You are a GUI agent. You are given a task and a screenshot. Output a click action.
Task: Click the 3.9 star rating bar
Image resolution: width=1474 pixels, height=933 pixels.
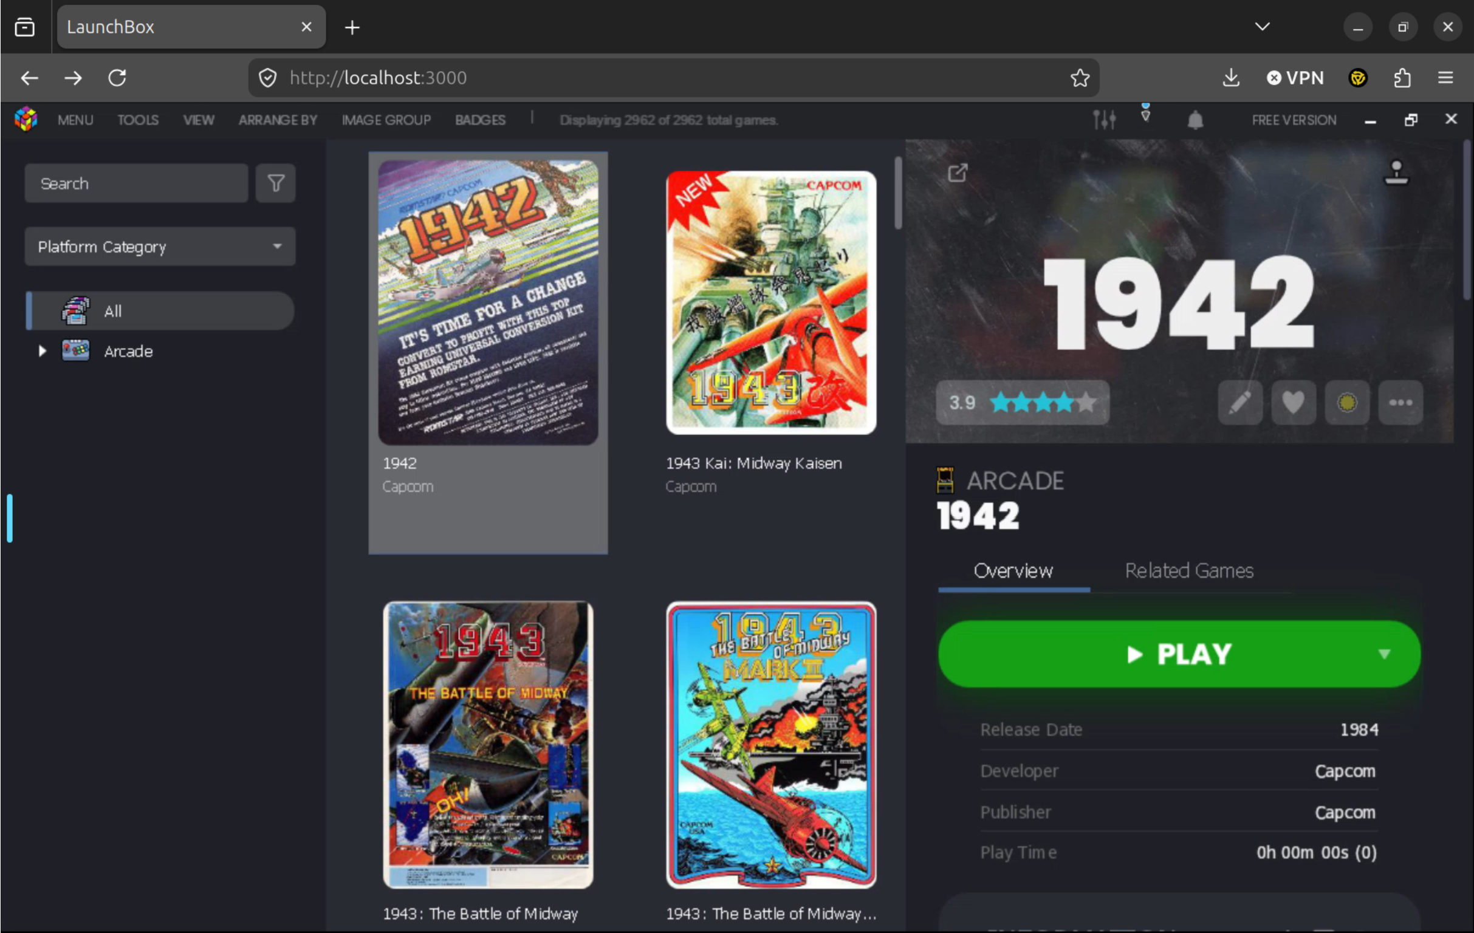coord(1022,403)
